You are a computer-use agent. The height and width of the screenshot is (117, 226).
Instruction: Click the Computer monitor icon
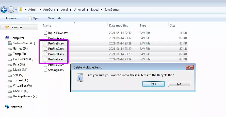pyautogui.click(x=7, y=38)
